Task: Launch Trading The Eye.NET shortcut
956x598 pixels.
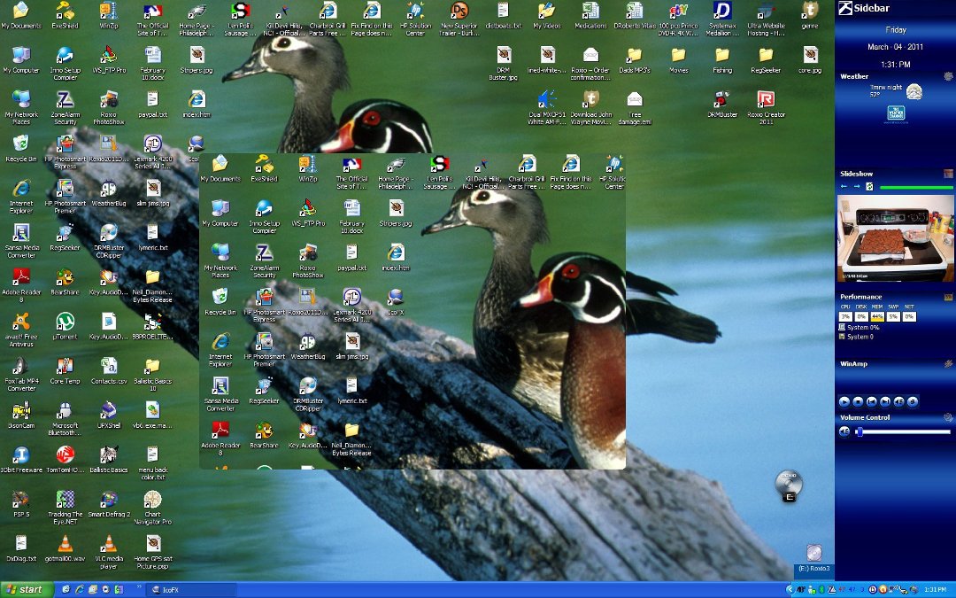Action: click(x=65, y=500)
